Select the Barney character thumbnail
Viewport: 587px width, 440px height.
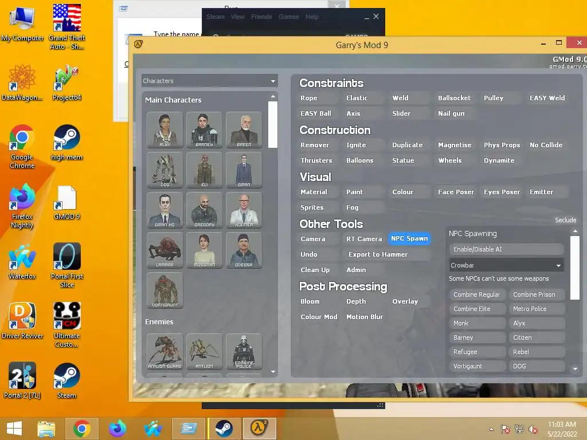click(204, 129)
